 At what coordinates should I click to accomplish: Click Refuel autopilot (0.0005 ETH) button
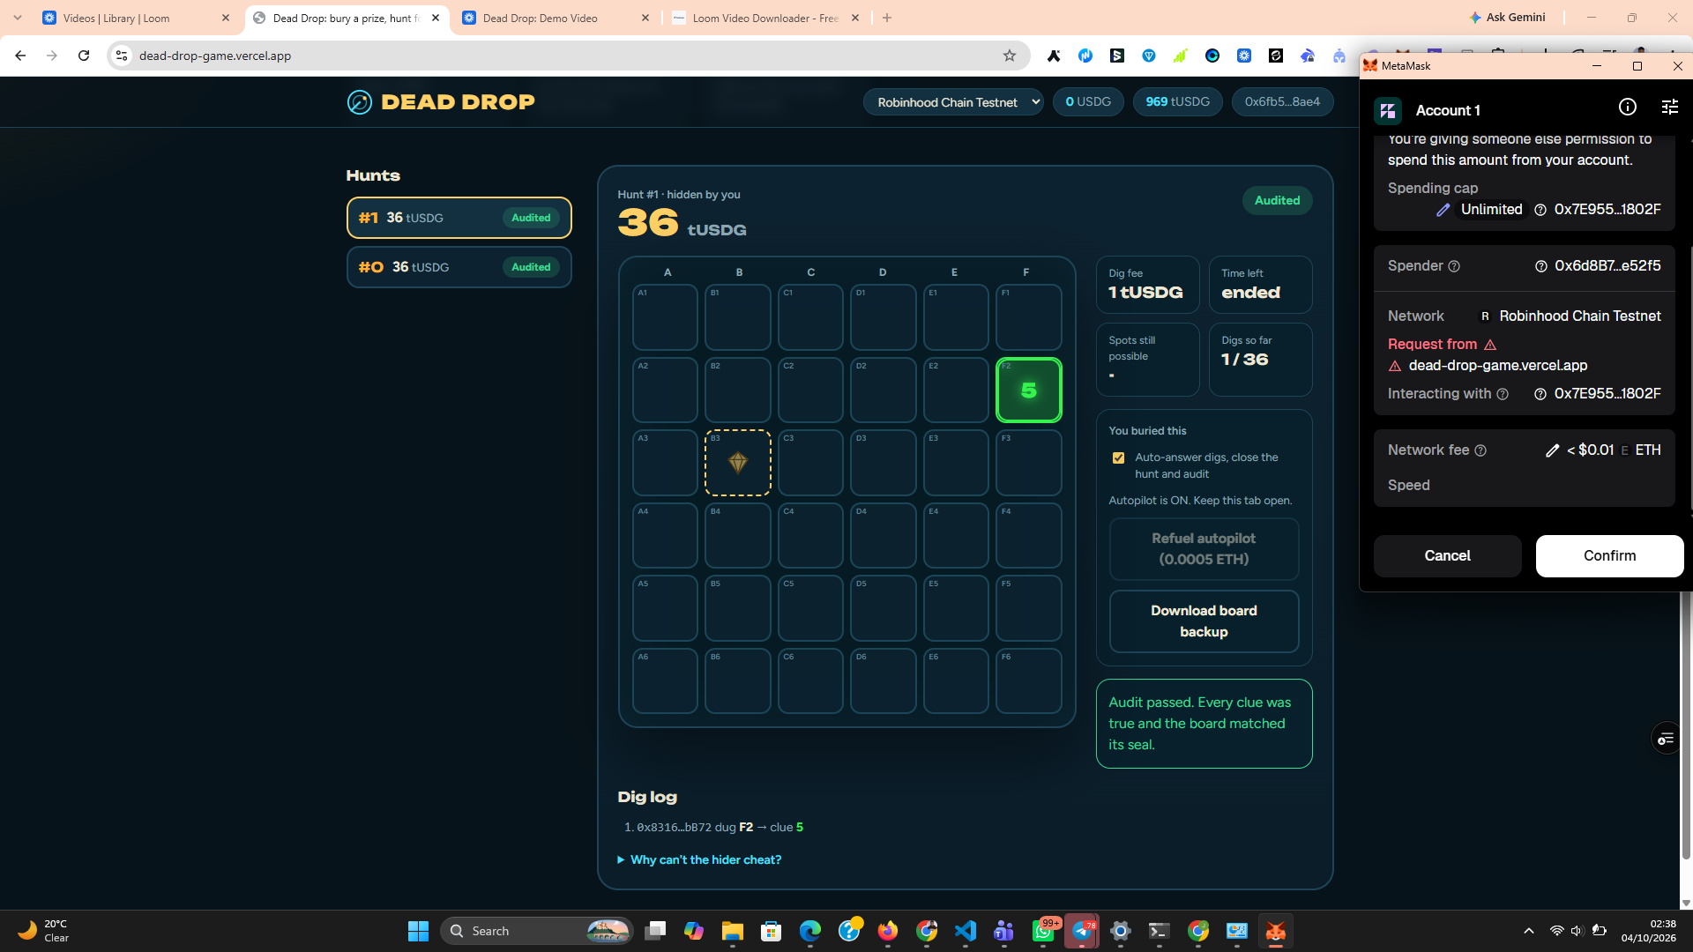(x=1204, y=549)
